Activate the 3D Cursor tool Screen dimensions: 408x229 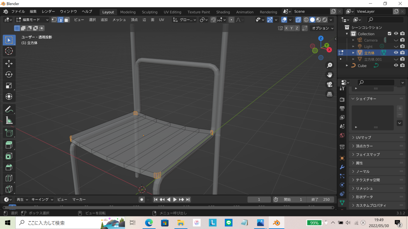click(x=9, y=51)
